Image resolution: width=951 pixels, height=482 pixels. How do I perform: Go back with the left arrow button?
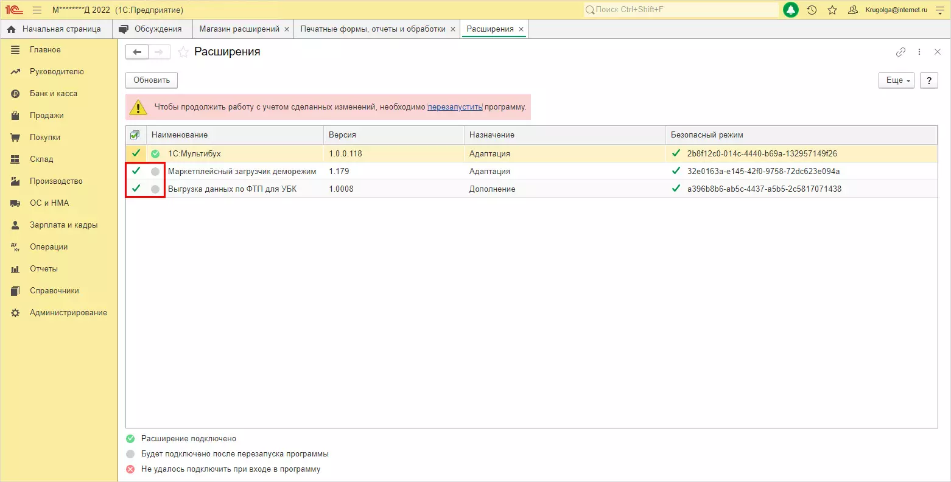click(137, 52)
